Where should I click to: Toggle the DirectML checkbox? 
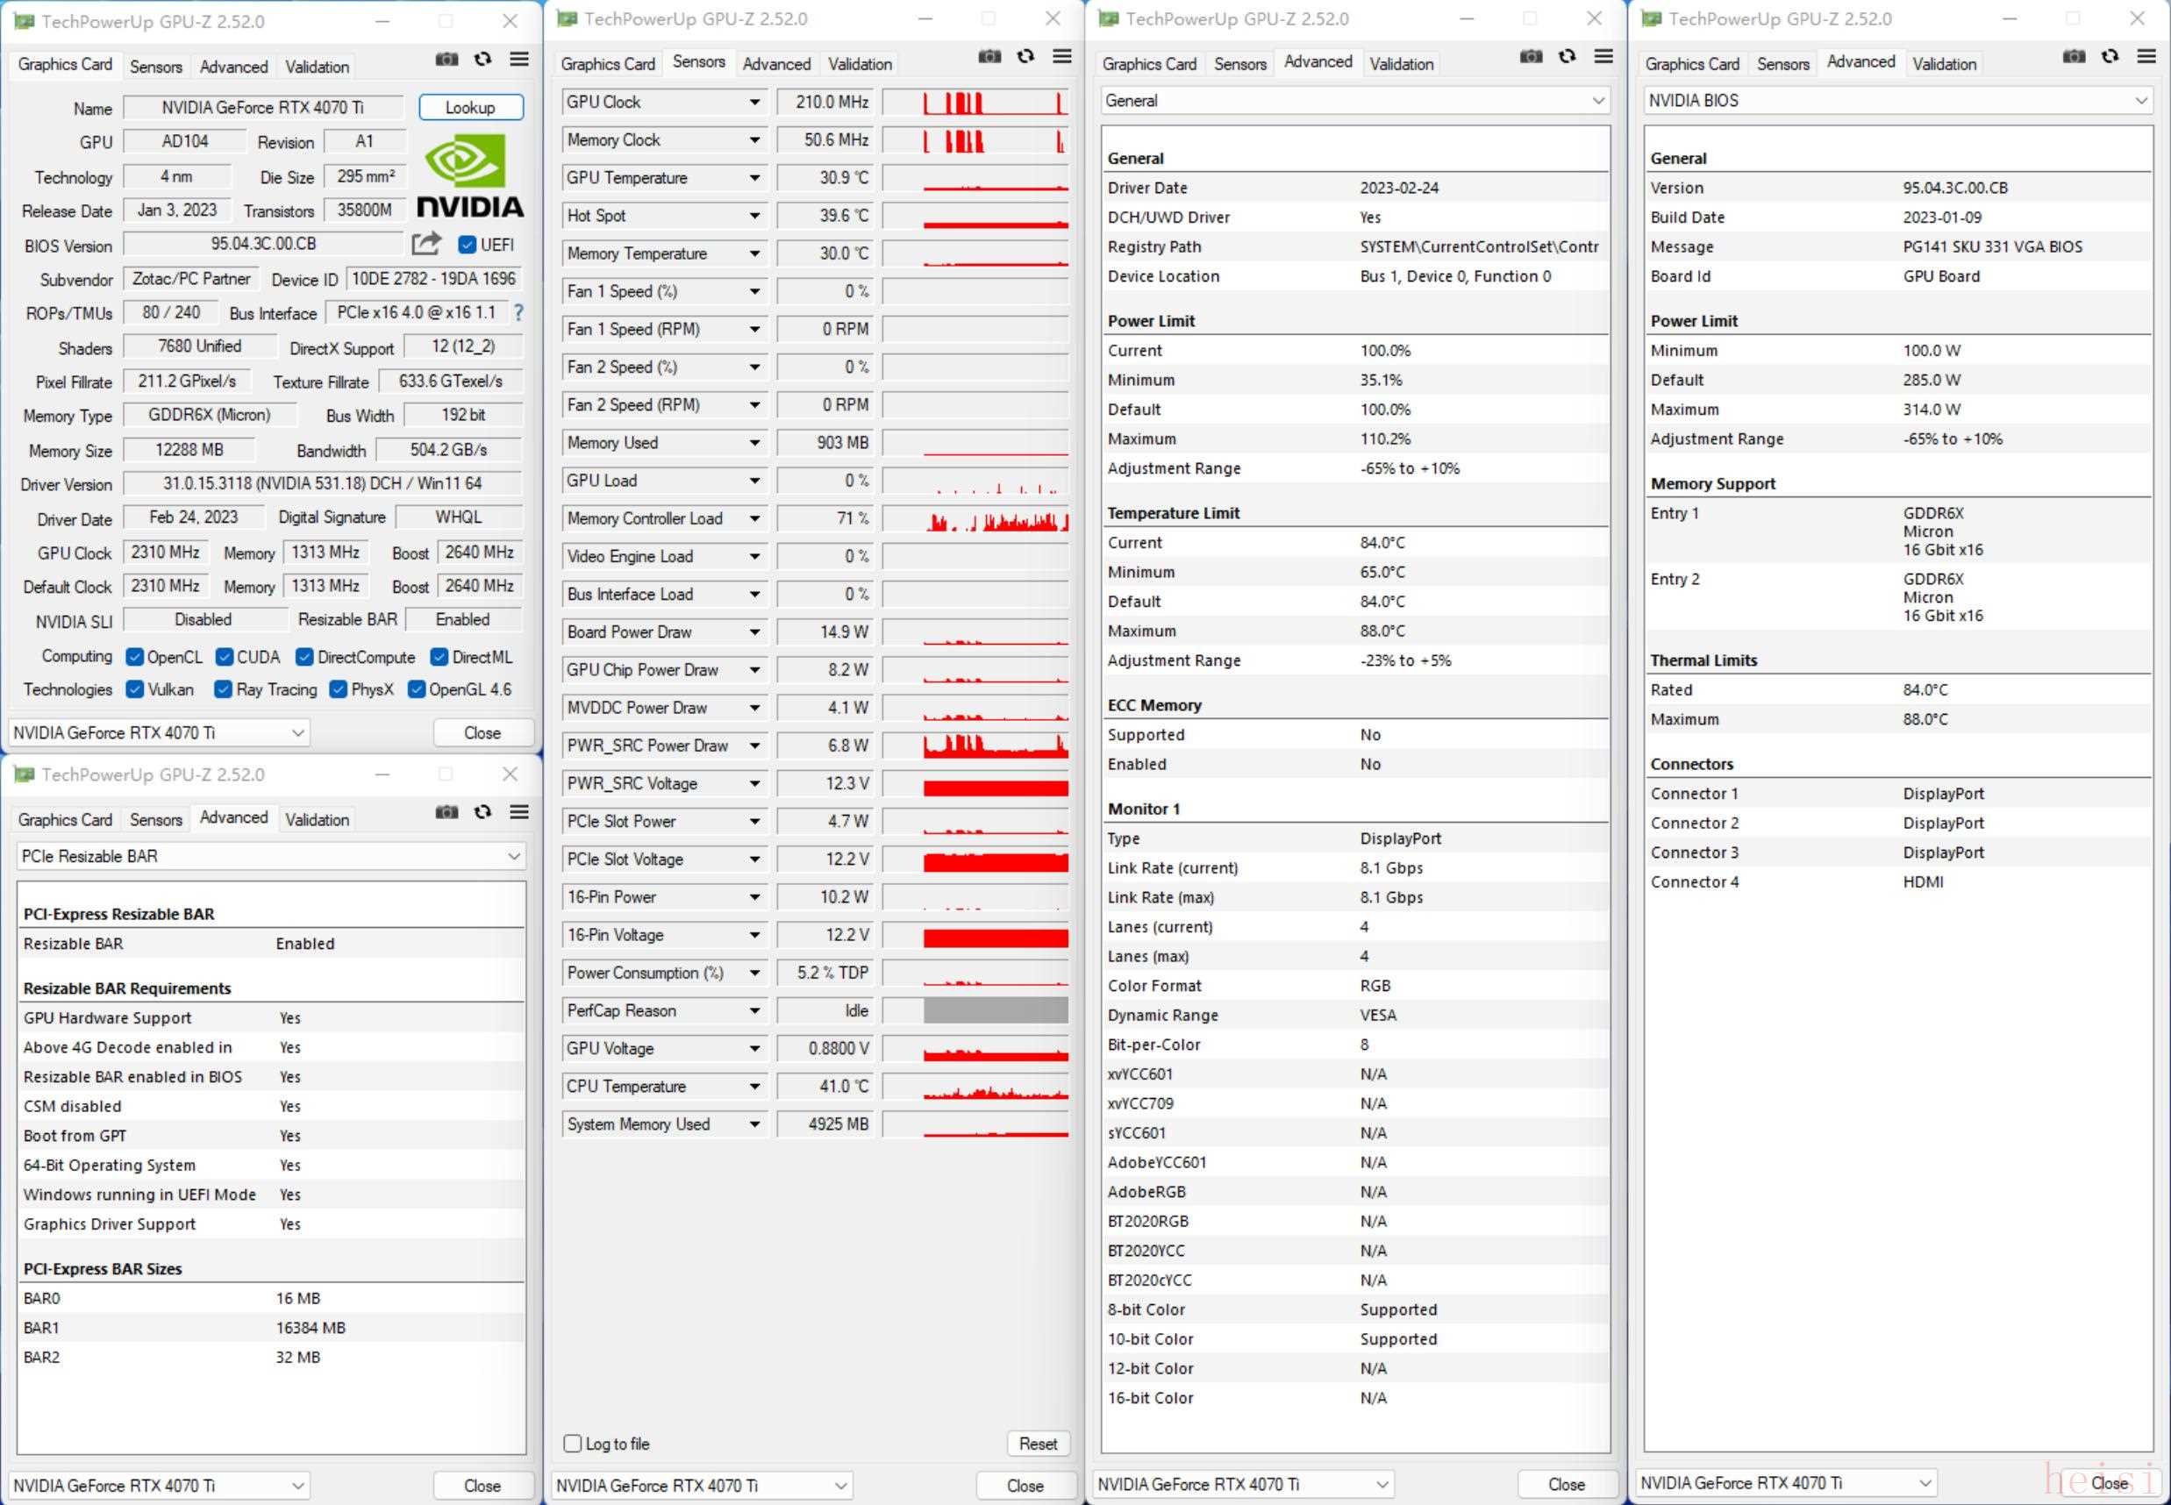point(439,657)
